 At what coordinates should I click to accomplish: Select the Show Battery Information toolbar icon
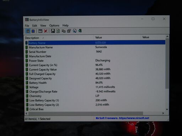click(28, 31)
